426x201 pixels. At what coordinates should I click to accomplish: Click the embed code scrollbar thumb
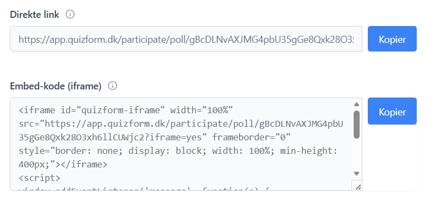click(x=357, y=125)
